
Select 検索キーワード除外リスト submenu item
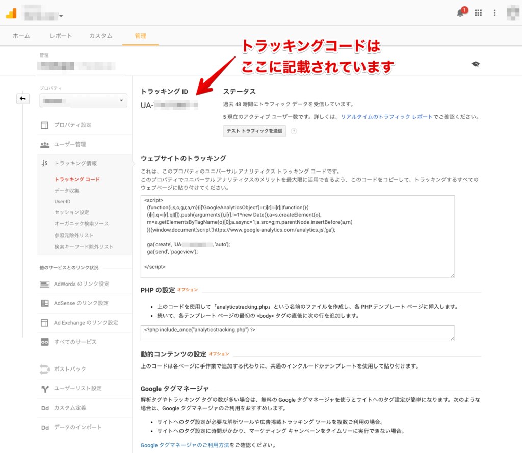(x=84, y=247)
